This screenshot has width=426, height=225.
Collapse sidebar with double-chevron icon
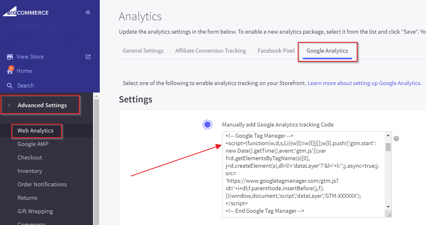(88, 12)
